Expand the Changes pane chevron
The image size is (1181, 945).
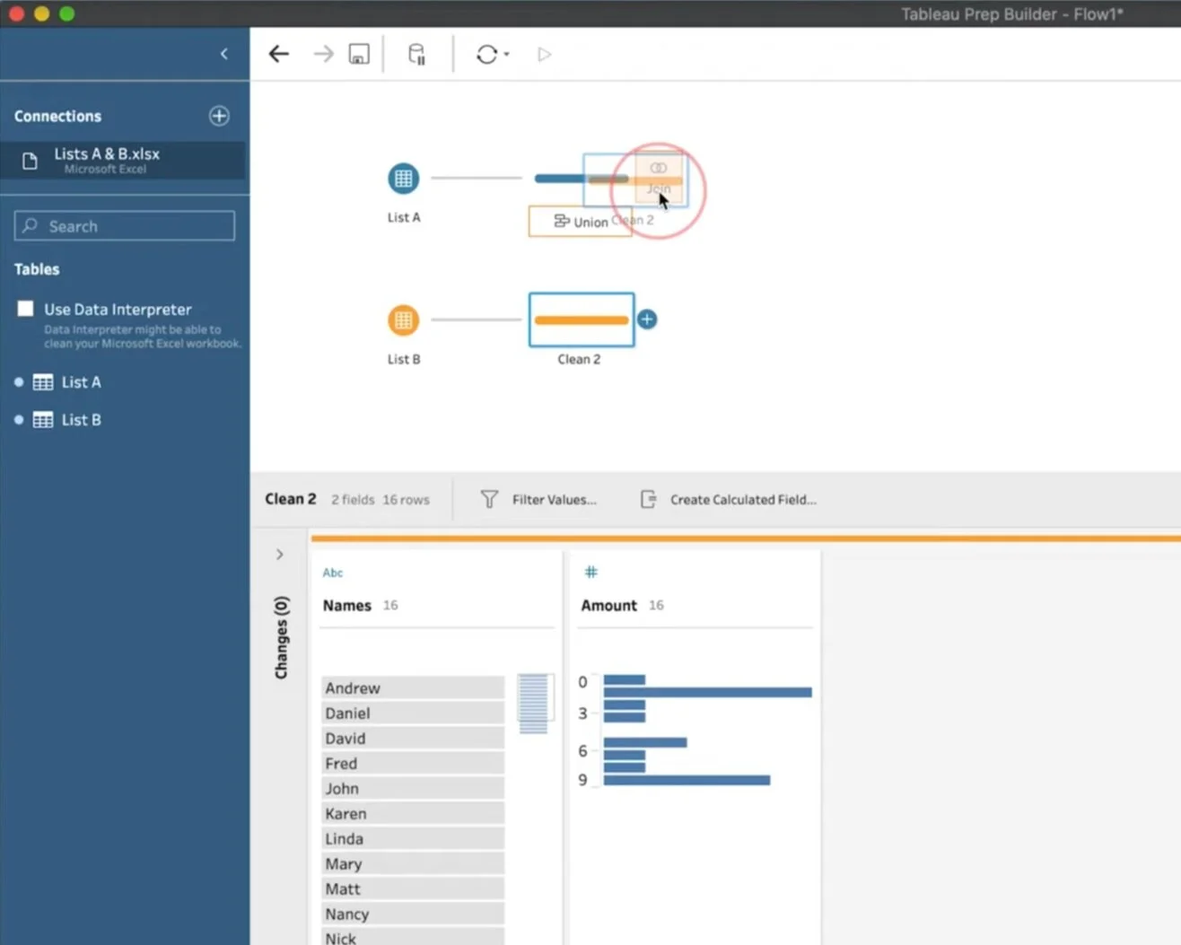(280, 555)
